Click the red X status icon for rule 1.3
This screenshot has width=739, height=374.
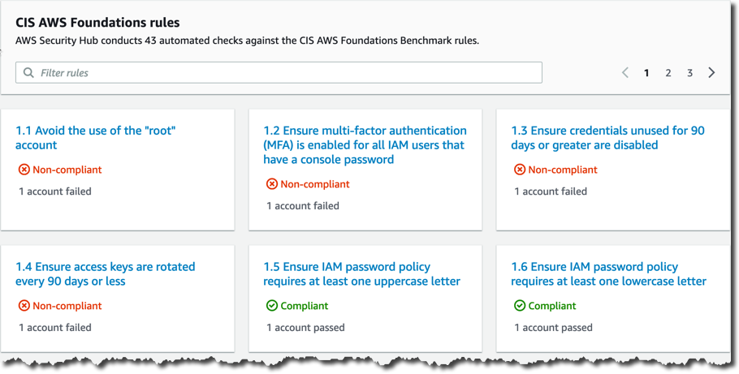click(520, 170)
